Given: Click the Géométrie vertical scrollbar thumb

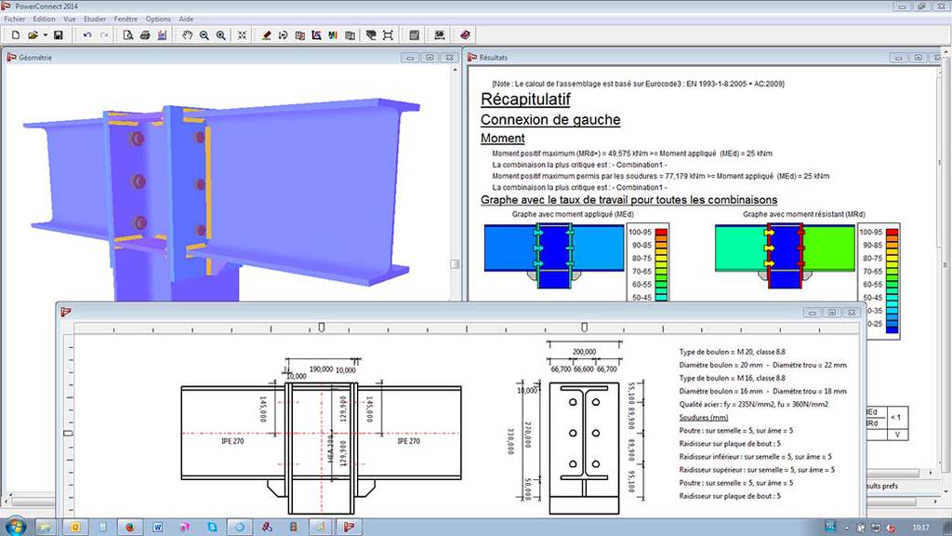Looking at the screenshot, I should pos(455,263).
